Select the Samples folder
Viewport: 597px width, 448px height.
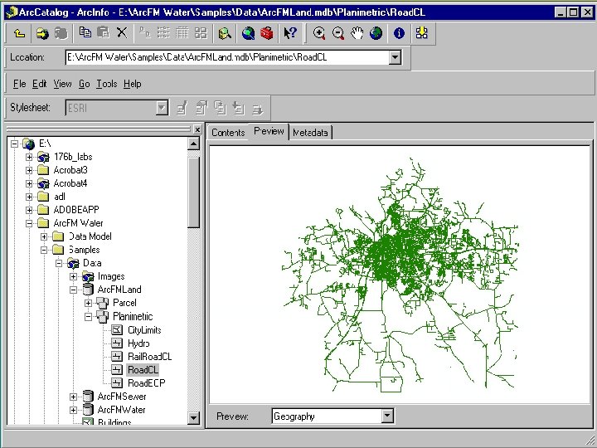click(x=84, y=250)
